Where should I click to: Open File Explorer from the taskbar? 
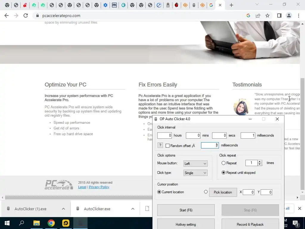(x=36, y=223)
